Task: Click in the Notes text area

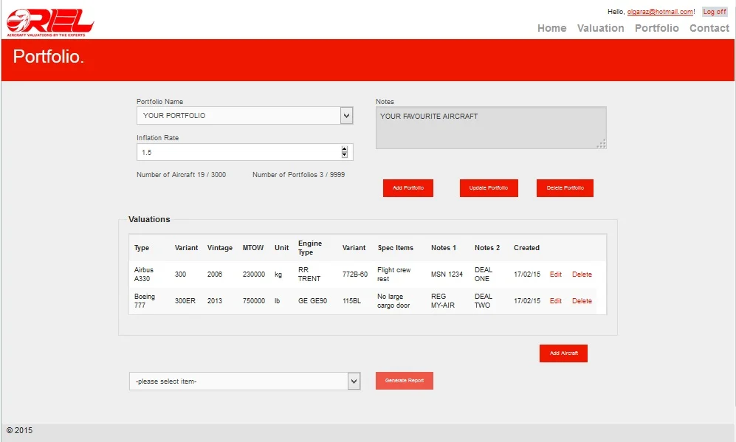Action: pyautogui.click(x=491, y=128)
